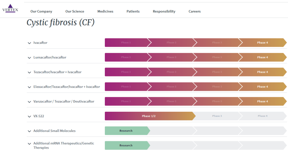
Task: Open the Our Company menu
Action: click(41, 12)
